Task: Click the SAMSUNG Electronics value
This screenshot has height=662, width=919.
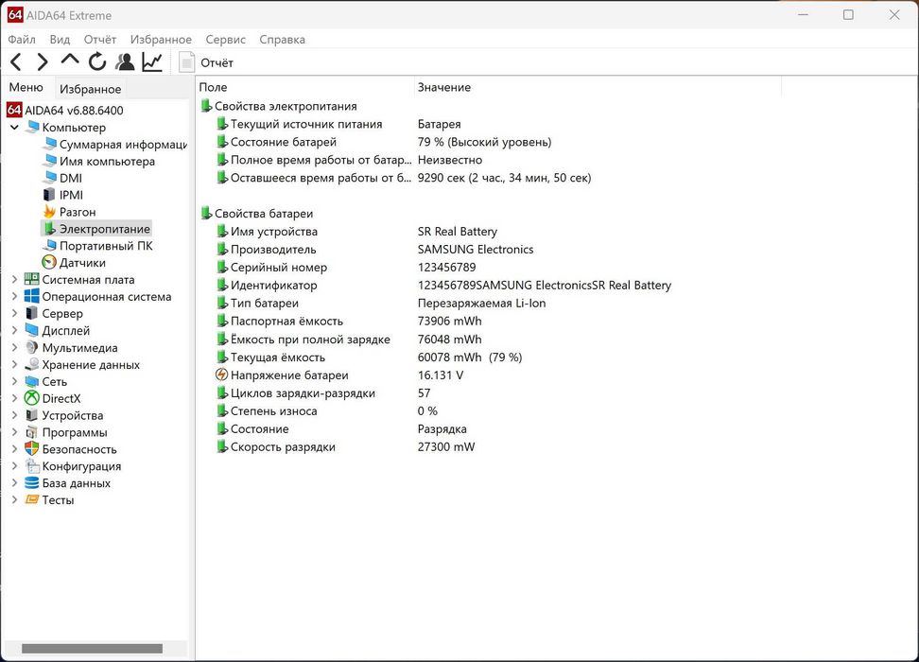Action: [x=476, y=250]
